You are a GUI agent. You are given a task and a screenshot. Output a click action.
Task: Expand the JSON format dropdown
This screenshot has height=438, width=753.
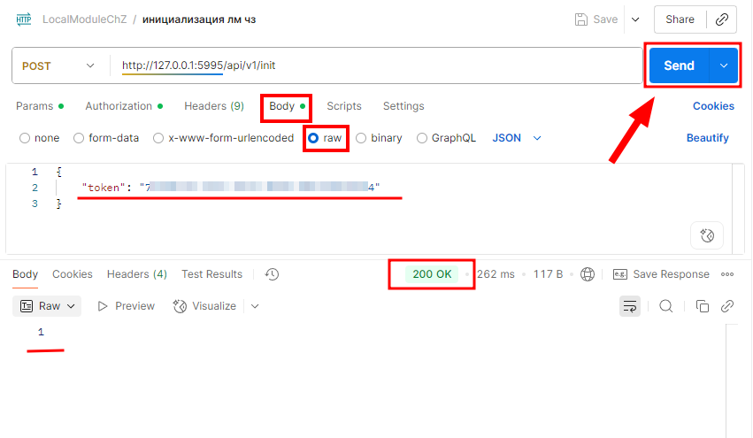517,138
